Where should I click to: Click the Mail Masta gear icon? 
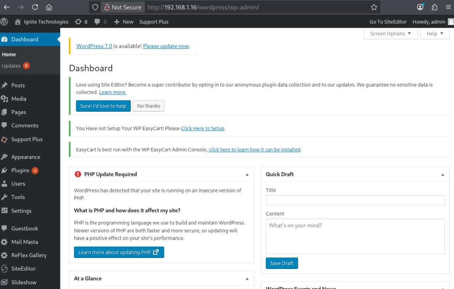[x=4, y=242]
